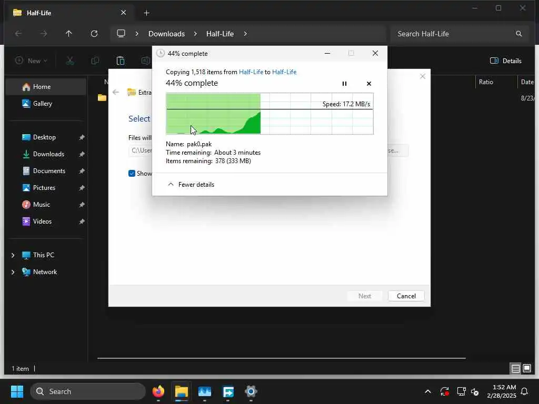Screen dimensions: 539x404
Task: Expand the chevron before Downloads breadcrumb
Action: [x=137, y=34]
